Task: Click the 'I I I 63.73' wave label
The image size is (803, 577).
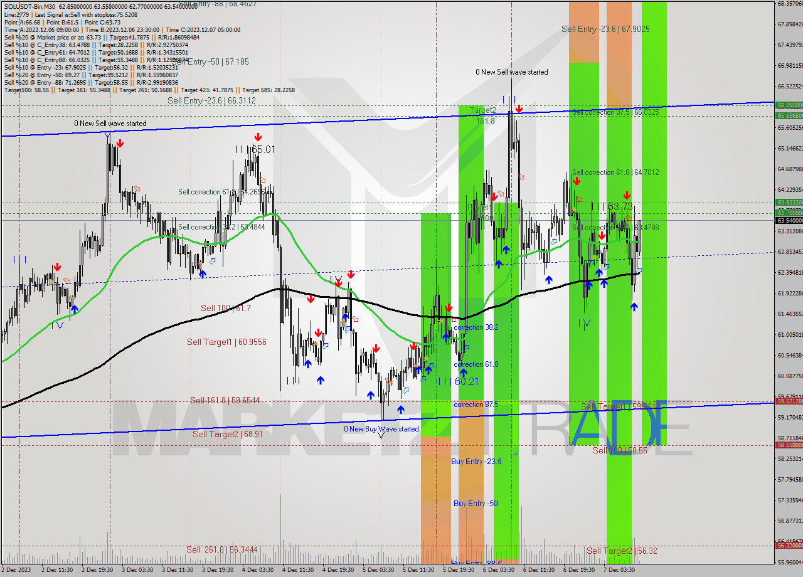Action: pos(612,206)
